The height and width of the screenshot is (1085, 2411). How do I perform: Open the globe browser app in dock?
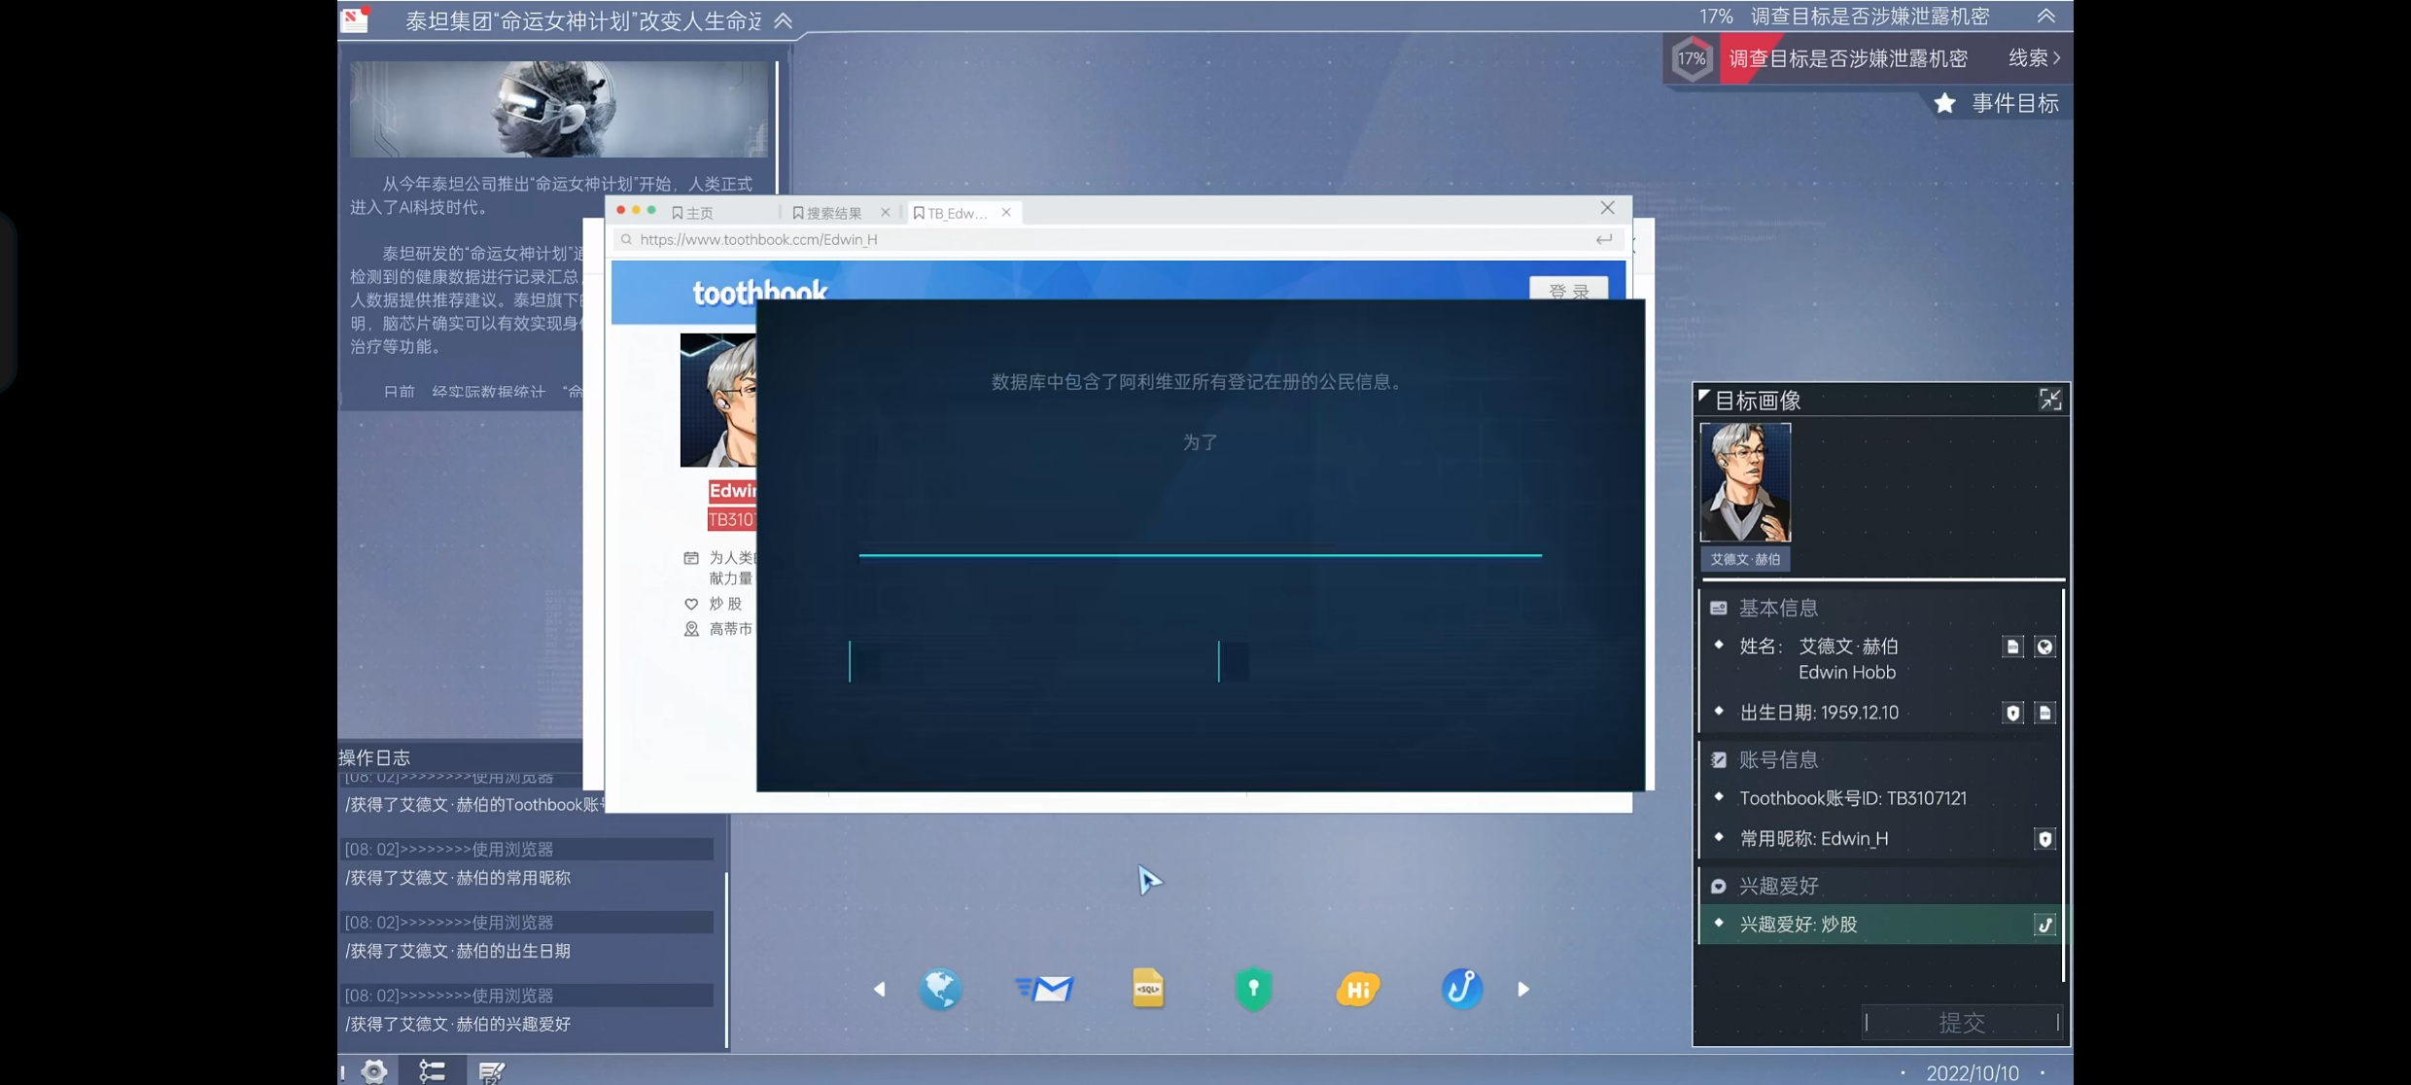940,989
